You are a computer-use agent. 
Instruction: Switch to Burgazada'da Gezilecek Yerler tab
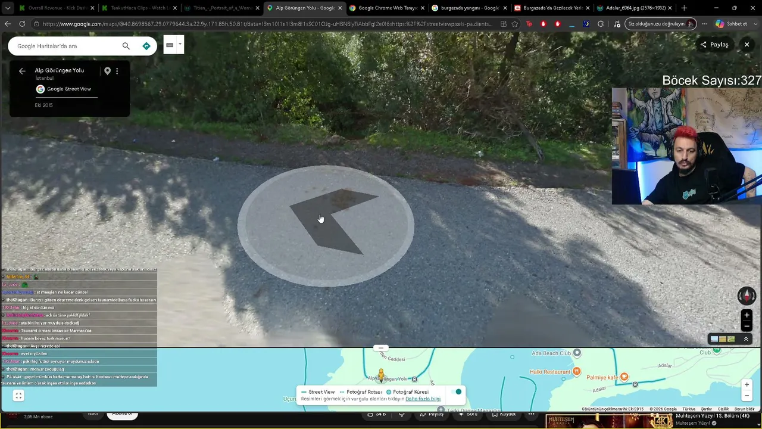click(550, 8)
